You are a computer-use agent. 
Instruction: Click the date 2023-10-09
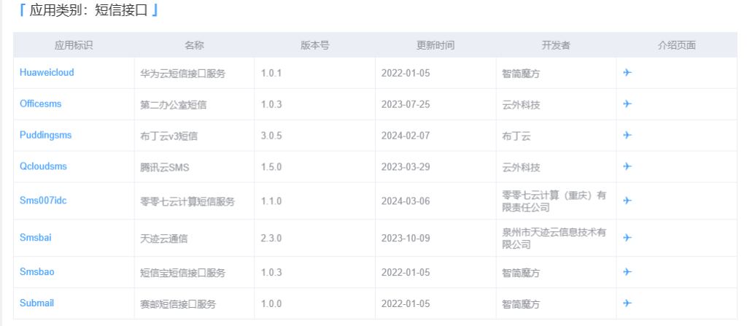tap(406, 238)
